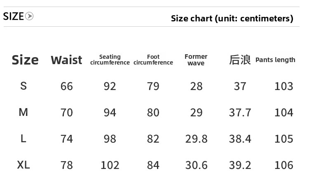Select the M size row label
Image resolution: width=309 pixels, height=178 pixels.
(23, 112)
